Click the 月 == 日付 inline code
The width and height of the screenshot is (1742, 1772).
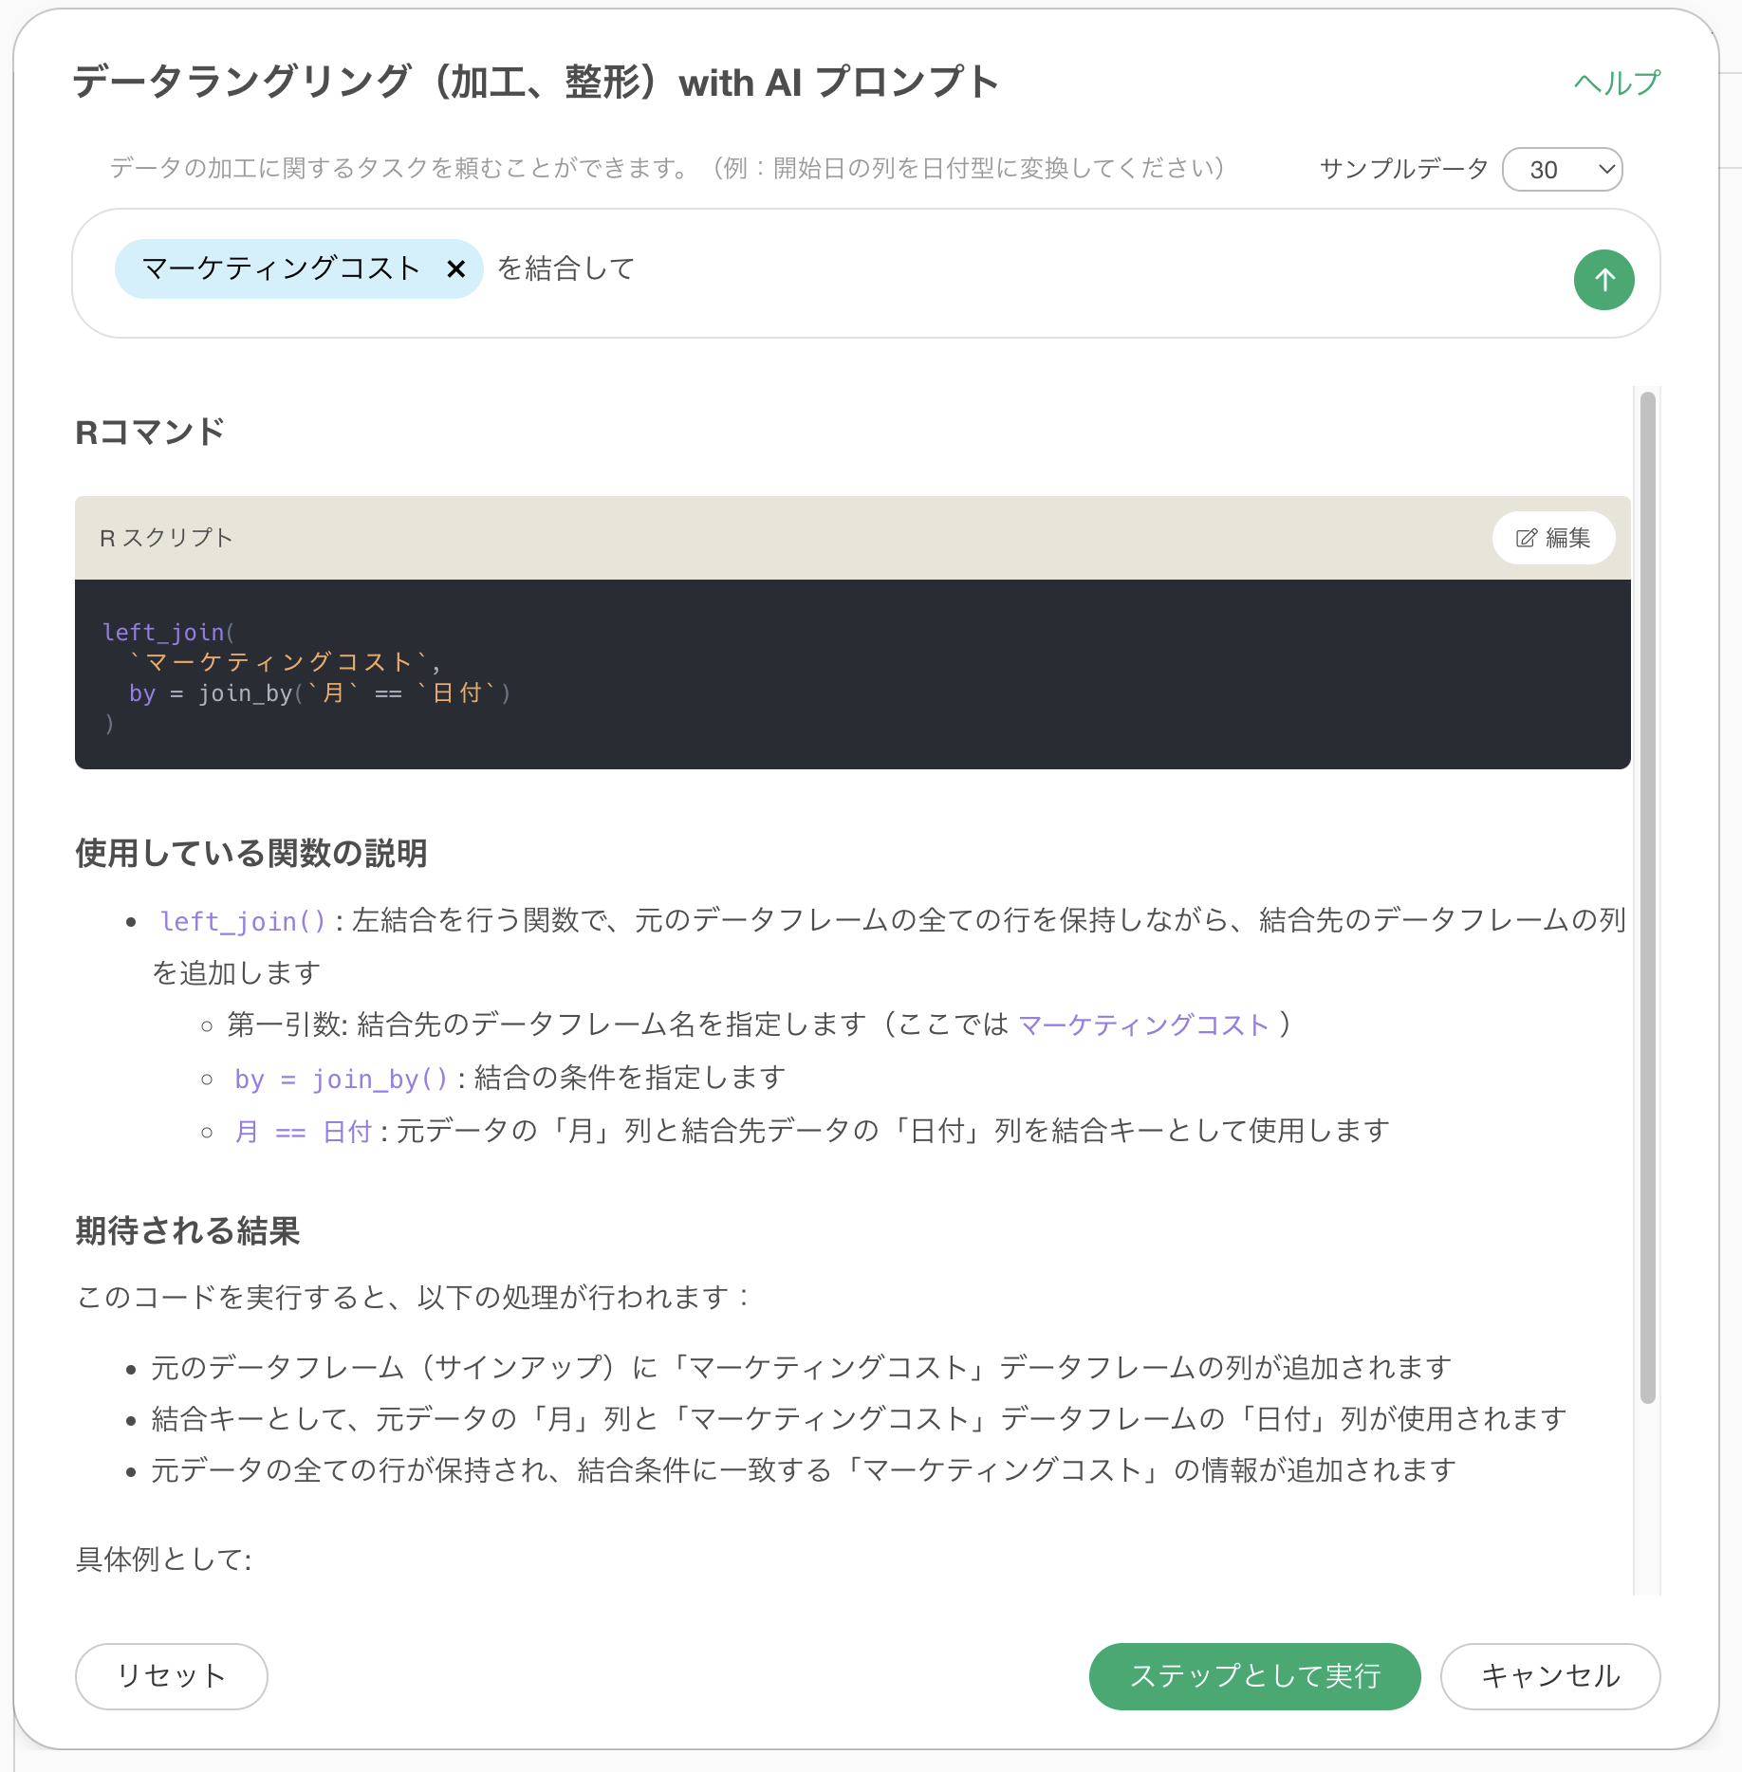[x=303, y=1132]
